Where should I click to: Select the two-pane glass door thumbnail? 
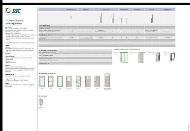click(x=51, y=81)
